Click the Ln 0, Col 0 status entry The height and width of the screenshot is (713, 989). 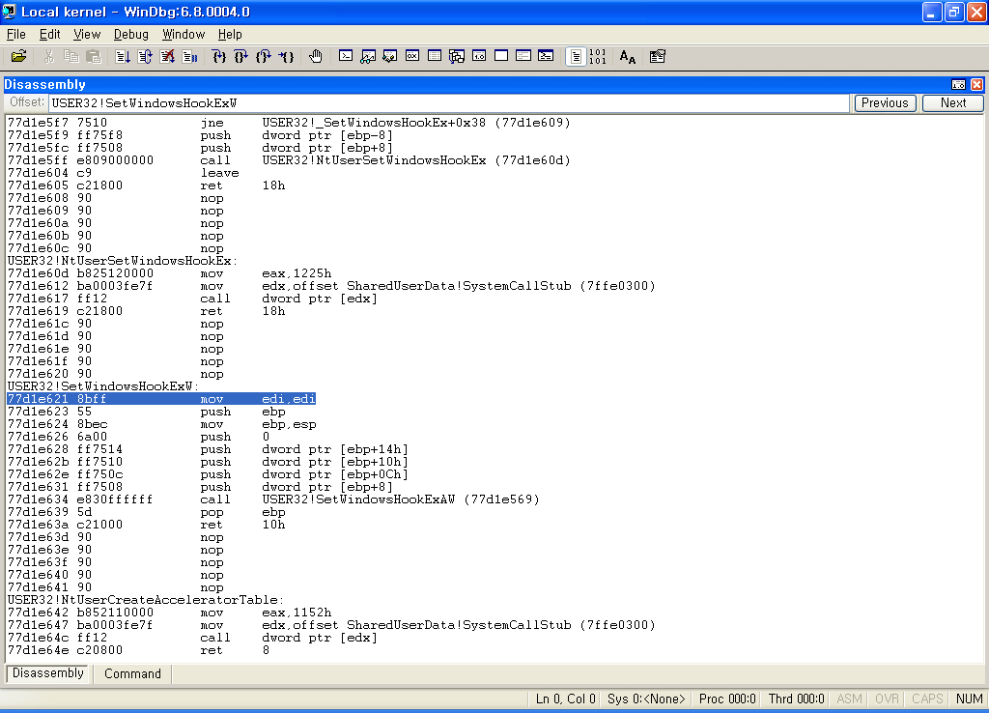tap(565, 699)
